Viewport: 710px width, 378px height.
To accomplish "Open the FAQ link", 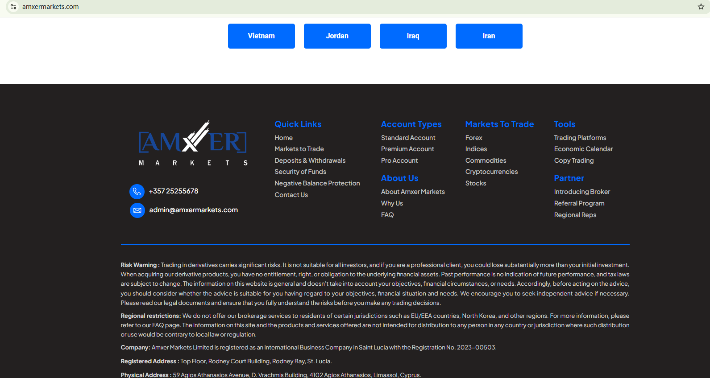I will click(387, 215).
